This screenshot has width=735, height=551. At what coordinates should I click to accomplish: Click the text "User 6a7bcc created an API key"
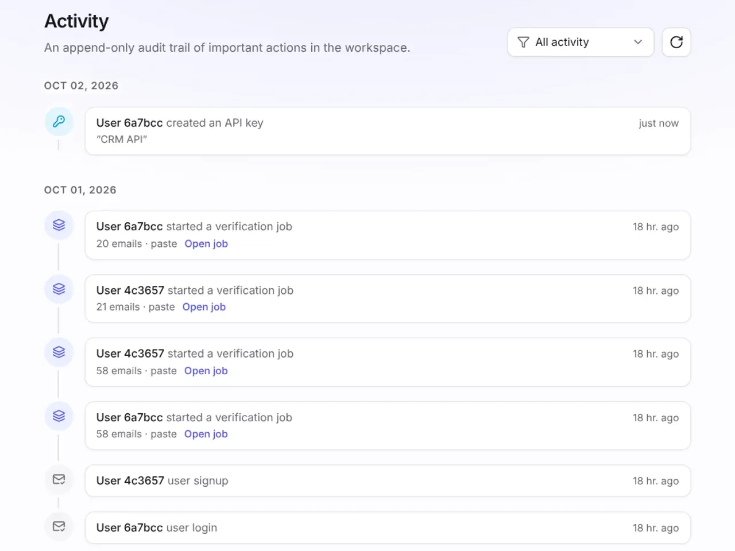coord(180,123)
